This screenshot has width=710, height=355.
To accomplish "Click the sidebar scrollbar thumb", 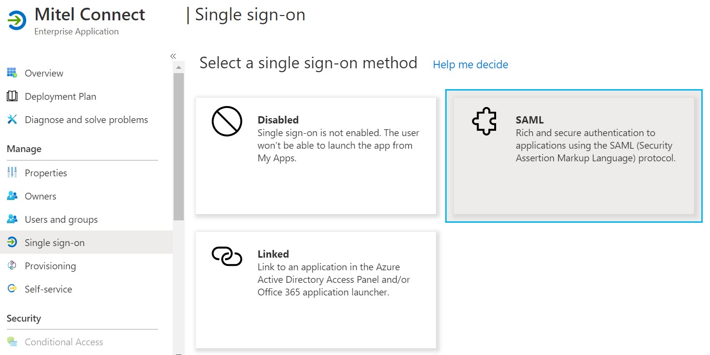I will [178, 147].
